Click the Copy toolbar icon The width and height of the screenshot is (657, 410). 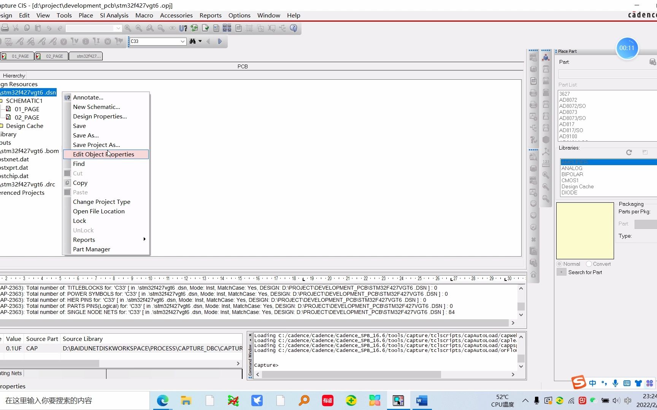click(x=27, y=28)
